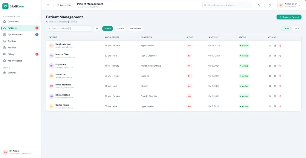This screenshot has height=158, width=306.
Task: Click Nadia Hassan's patient name
Action: tap(62, 95)
